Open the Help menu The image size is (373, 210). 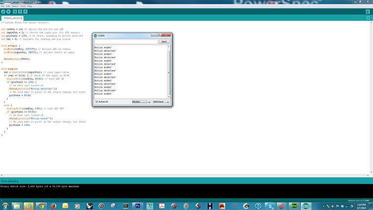[x=30, y=6]
